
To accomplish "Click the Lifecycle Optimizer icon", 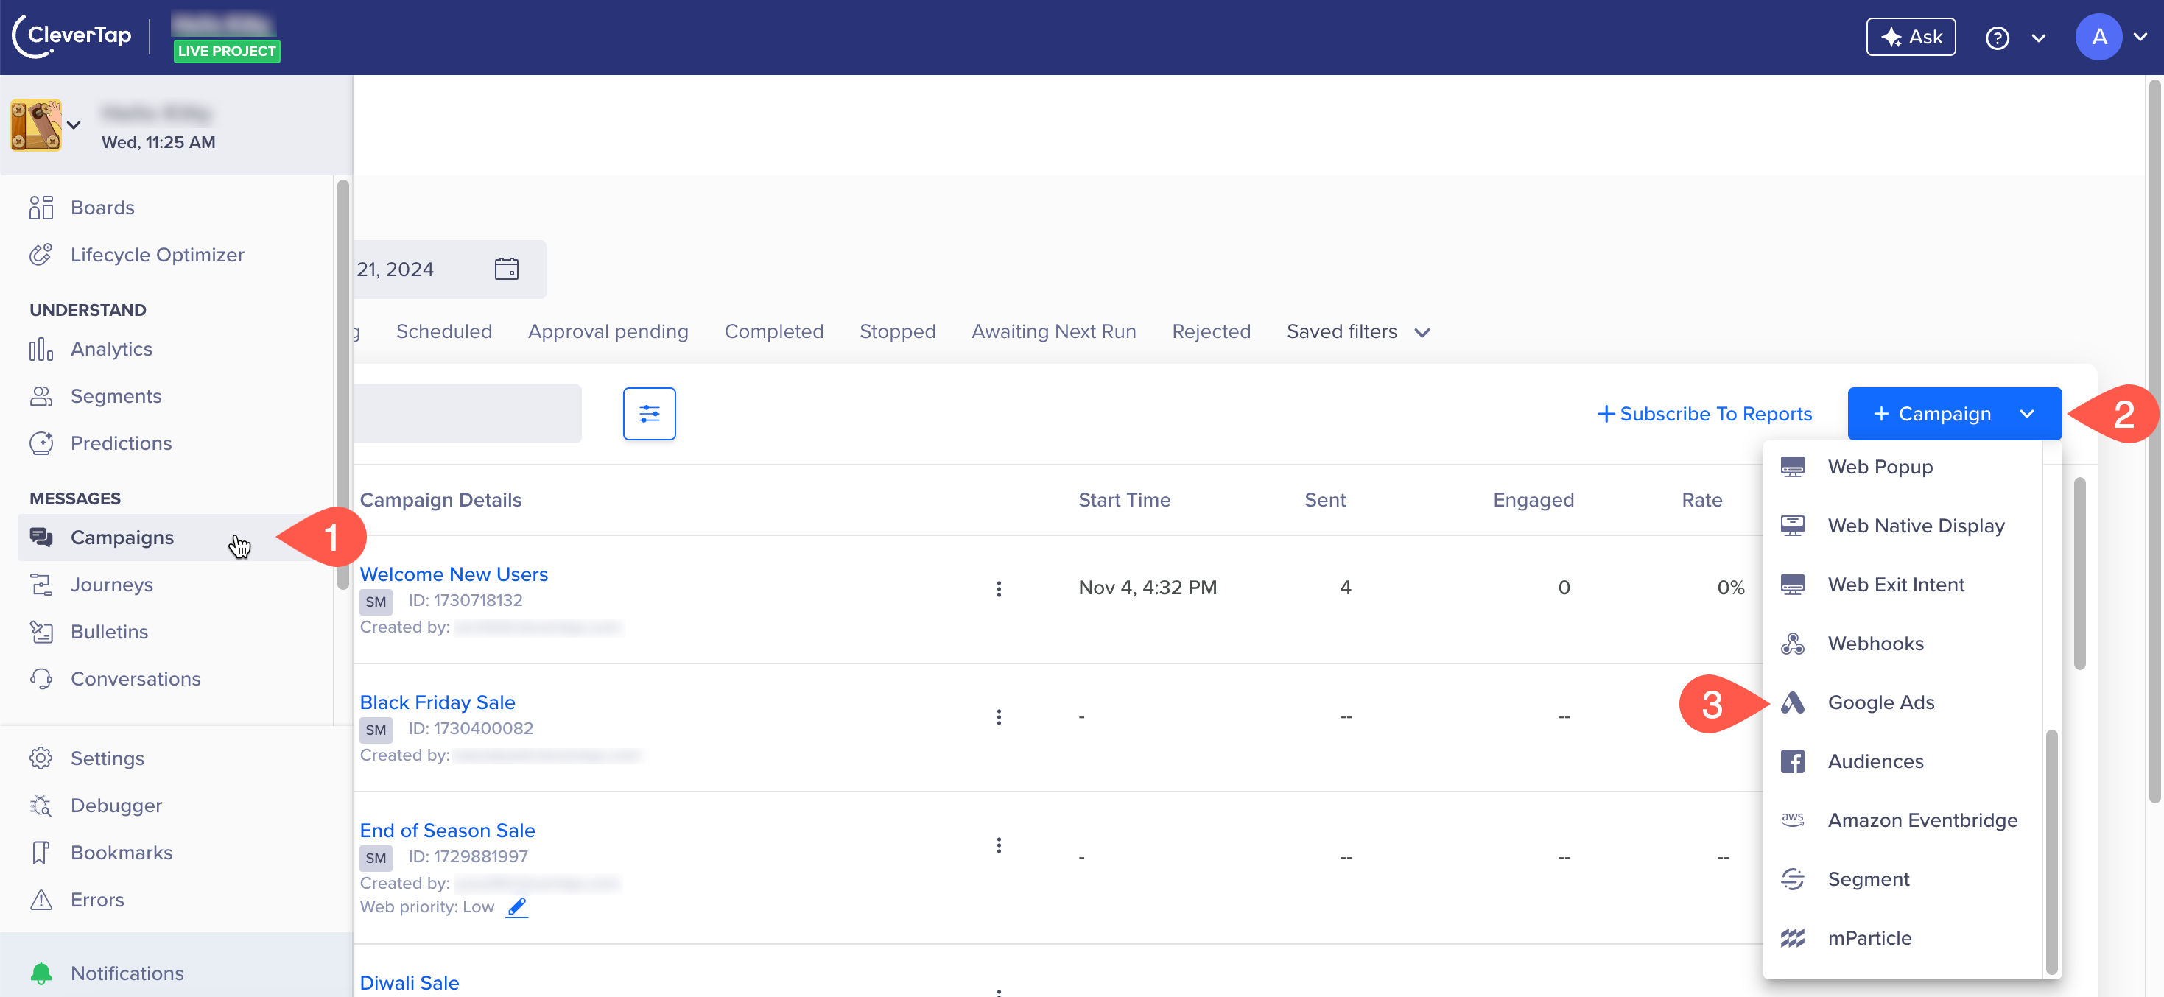I will click(40, 254).
